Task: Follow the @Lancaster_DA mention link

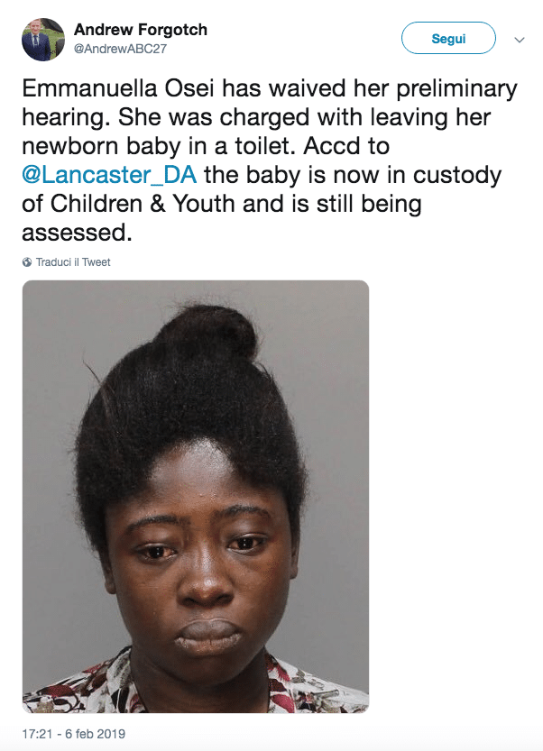Action: point(109,175)
